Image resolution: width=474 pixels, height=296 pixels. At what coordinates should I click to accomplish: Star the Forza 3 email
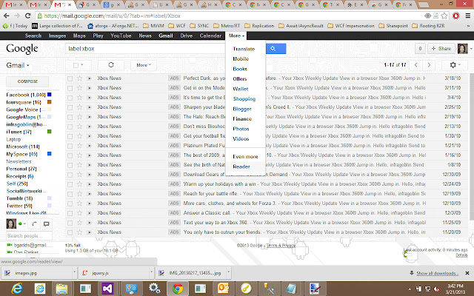click(79, 203)
